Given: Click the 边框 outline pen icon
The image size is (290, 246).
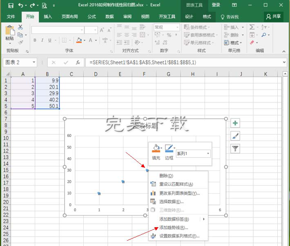Looking at the screenshot, I should point(168,149).
